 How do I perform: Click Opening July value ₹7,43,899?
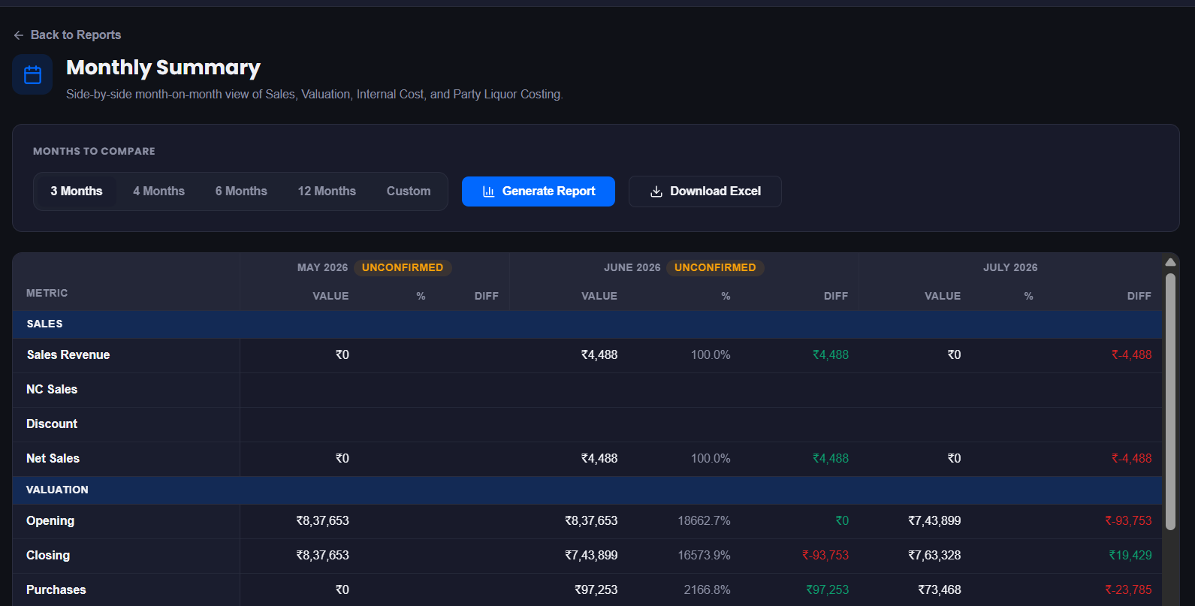(934, 521)
